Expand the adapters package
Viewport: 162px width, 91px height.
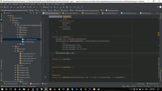pyautogui.click(x=18, y=28)
